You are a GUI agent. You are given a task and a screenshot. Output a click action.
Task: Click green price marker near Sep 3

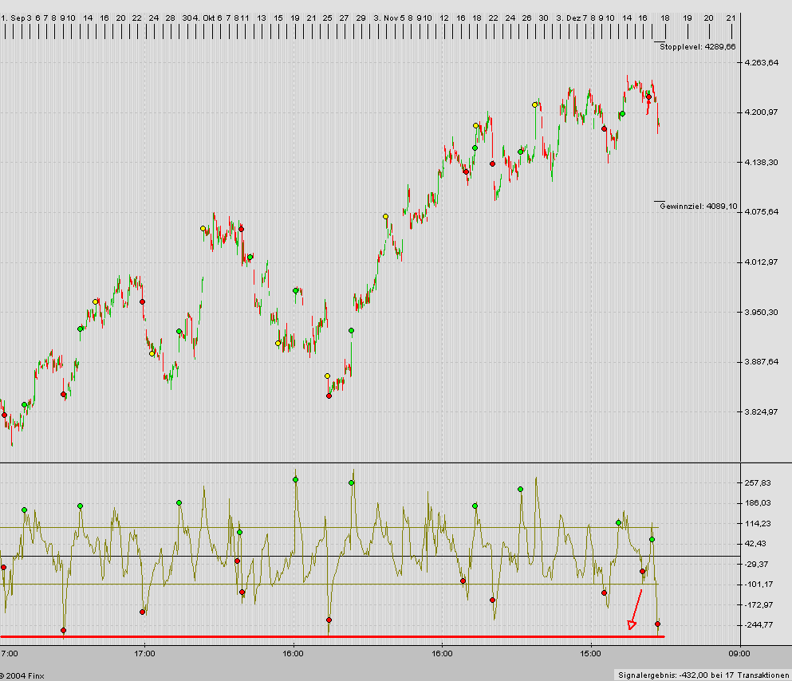point(24,405)
